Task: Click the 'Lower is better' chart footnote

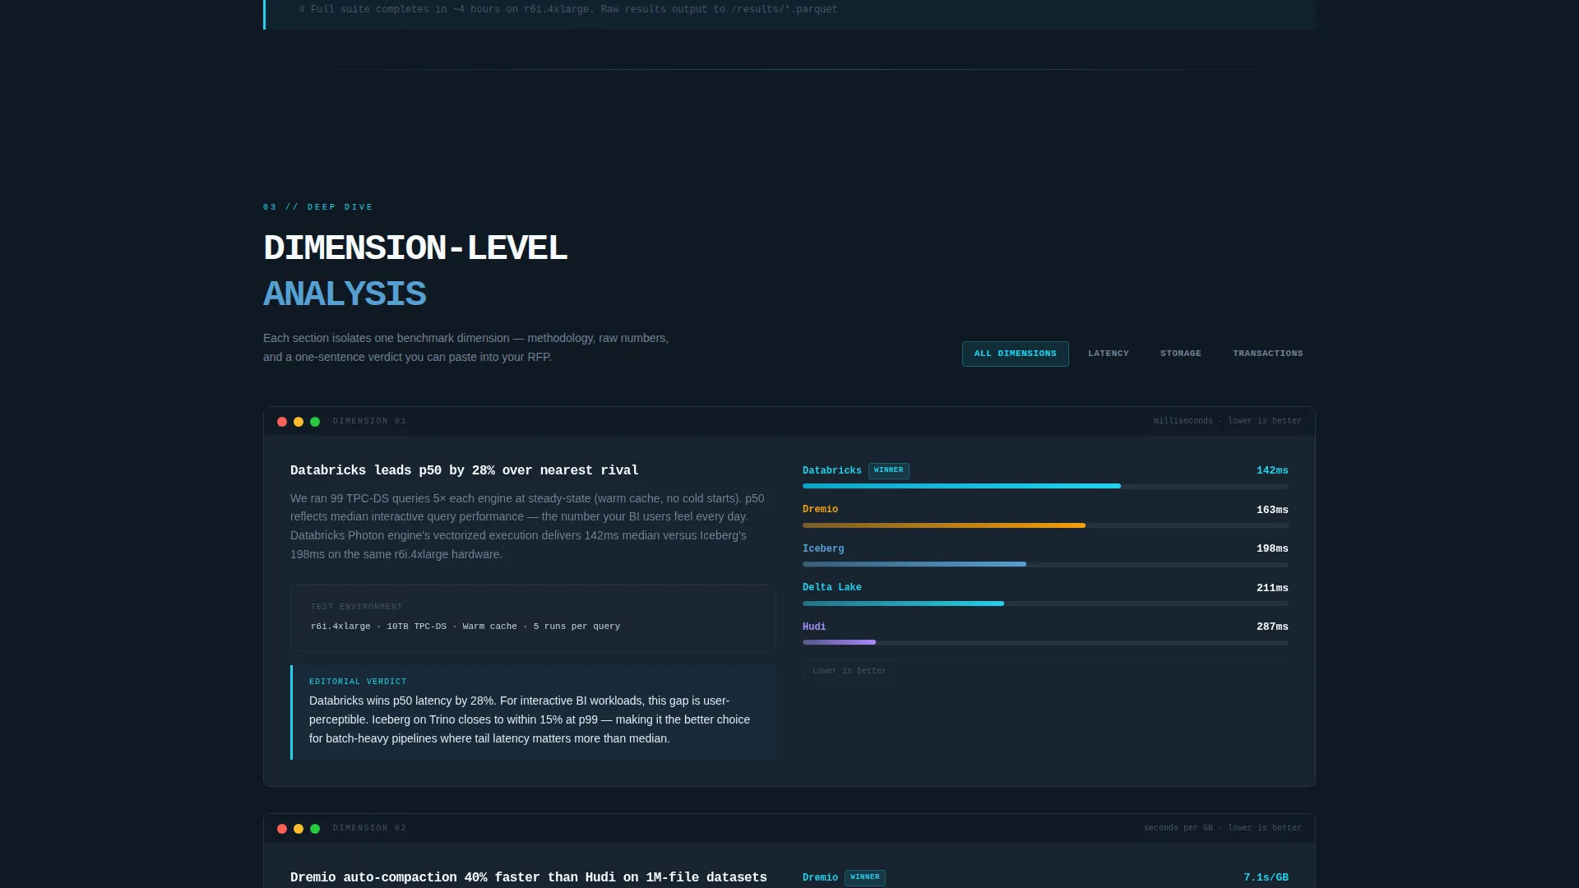Action: 845,671
